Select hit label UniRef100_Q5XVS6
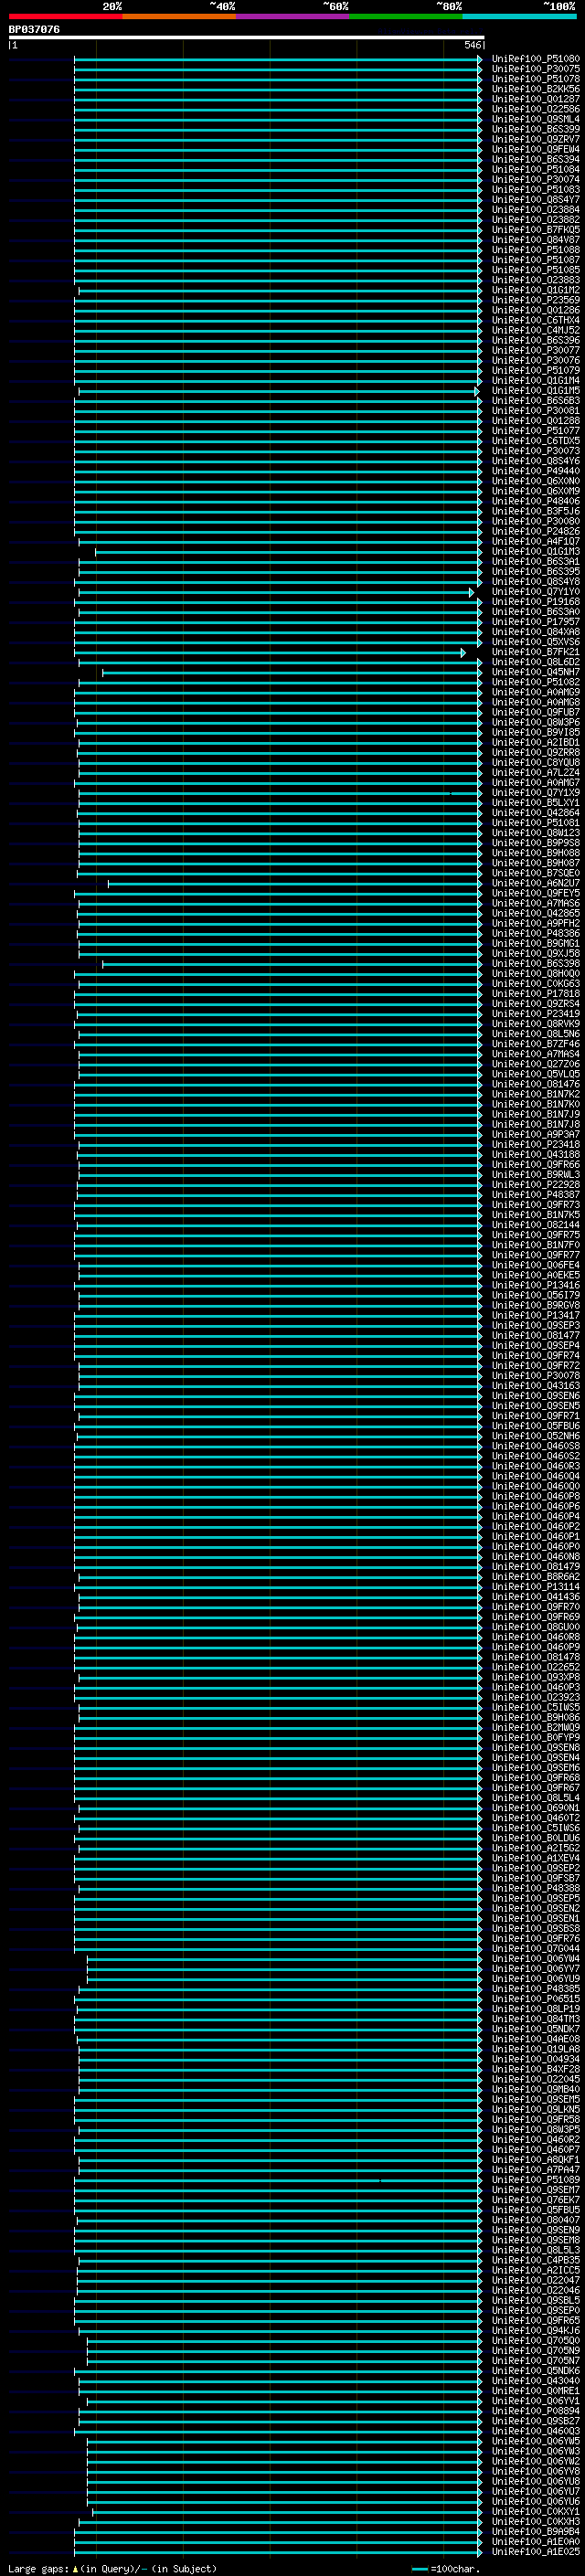 pos(535,642)
